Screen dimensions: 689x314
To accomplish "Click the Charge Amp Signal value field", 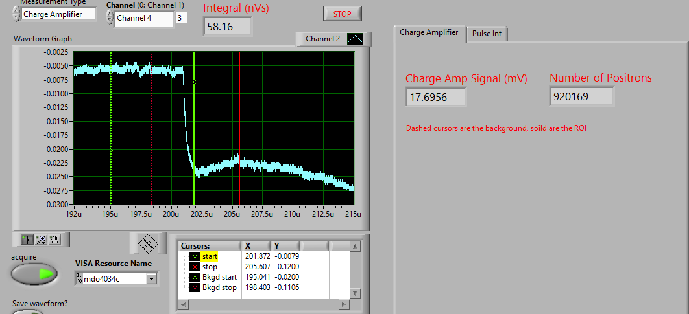I will tap(435, 97).
